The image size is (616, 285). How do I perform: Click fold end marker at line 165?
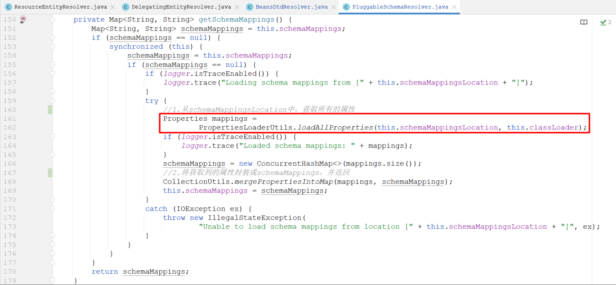point(52,155)
